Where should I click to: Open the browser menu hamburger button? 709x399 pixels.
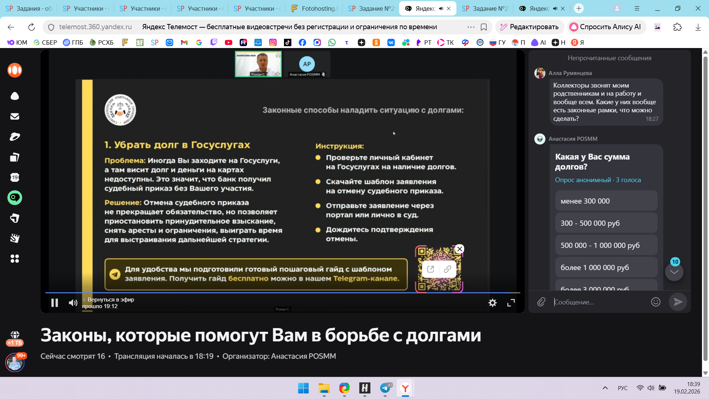tap(637, 8)
